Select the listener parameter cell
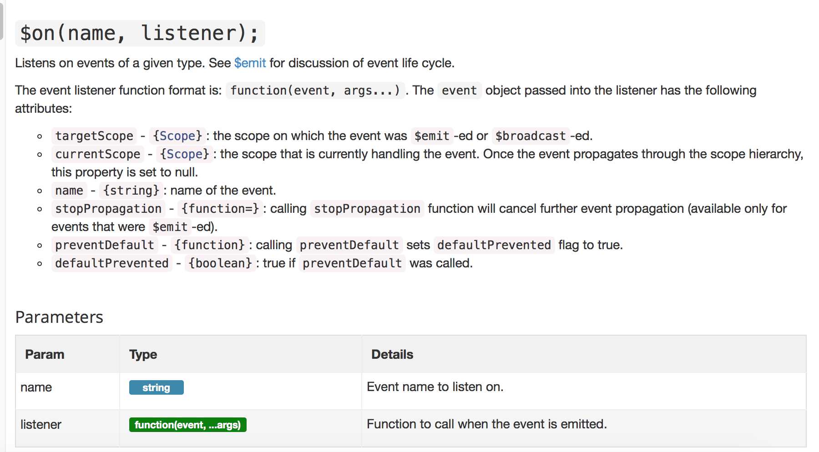Screen dimensions: 819x452 pos(68,425)
